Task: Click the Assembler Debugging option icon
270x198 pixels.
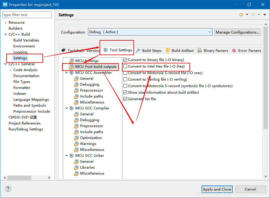Action: 76,84
